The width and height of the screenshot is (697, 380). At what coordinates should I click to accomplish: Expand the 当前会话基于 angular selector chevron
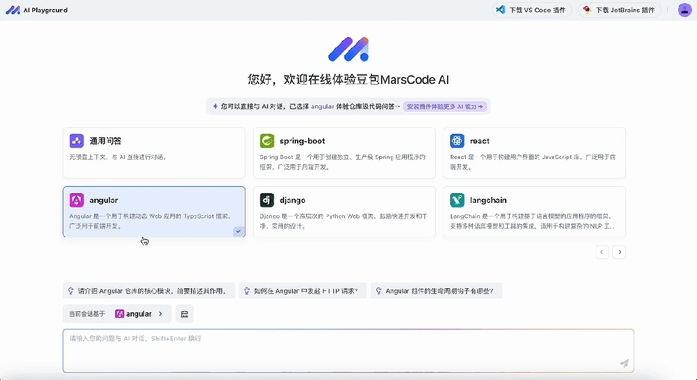160,313
